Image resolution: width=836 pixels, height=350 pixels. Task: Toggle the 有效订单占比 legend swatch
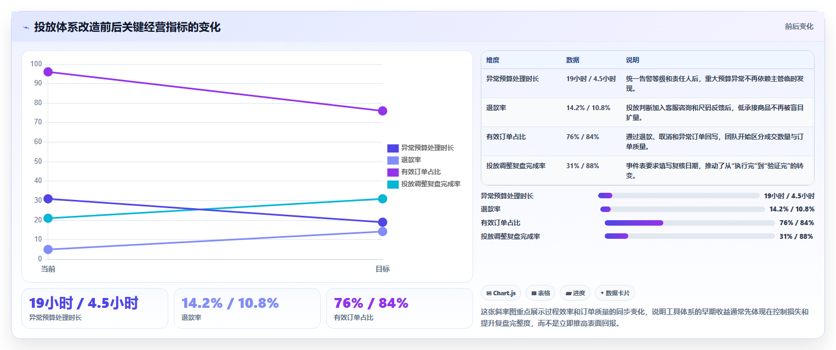click(393, 172)
